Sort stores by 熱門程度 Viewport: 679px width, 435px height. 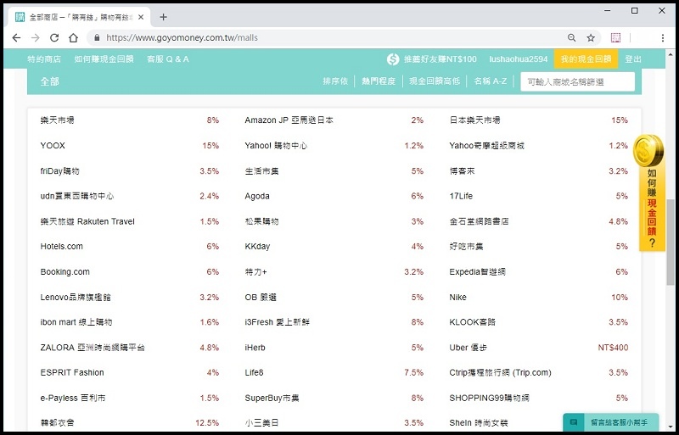(x=379, y=81)
